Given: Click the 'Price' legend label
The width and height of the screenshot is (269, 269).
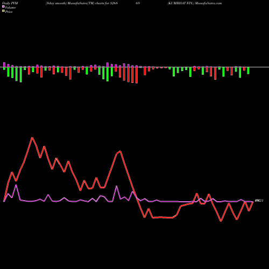Looking at the screenshot, I should click(9, 12).
